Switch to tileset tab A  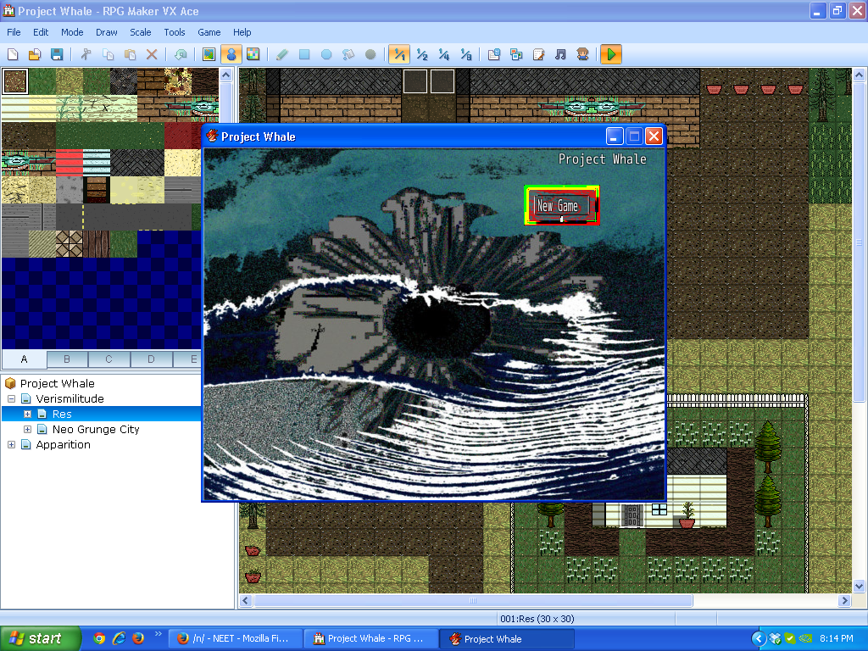click(25, 359)
